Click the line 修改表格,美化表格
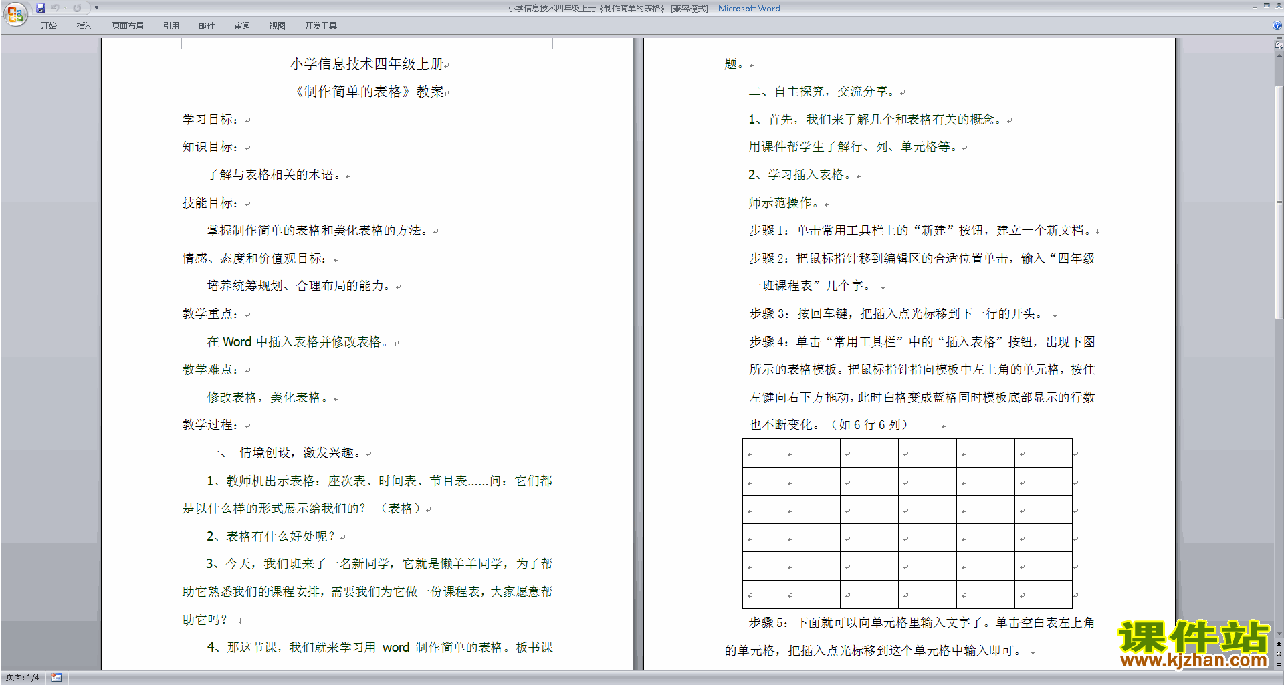Image resolution: width=1284 pixels, height=685 pixels. pyautogui.click(x=267, y=398)
